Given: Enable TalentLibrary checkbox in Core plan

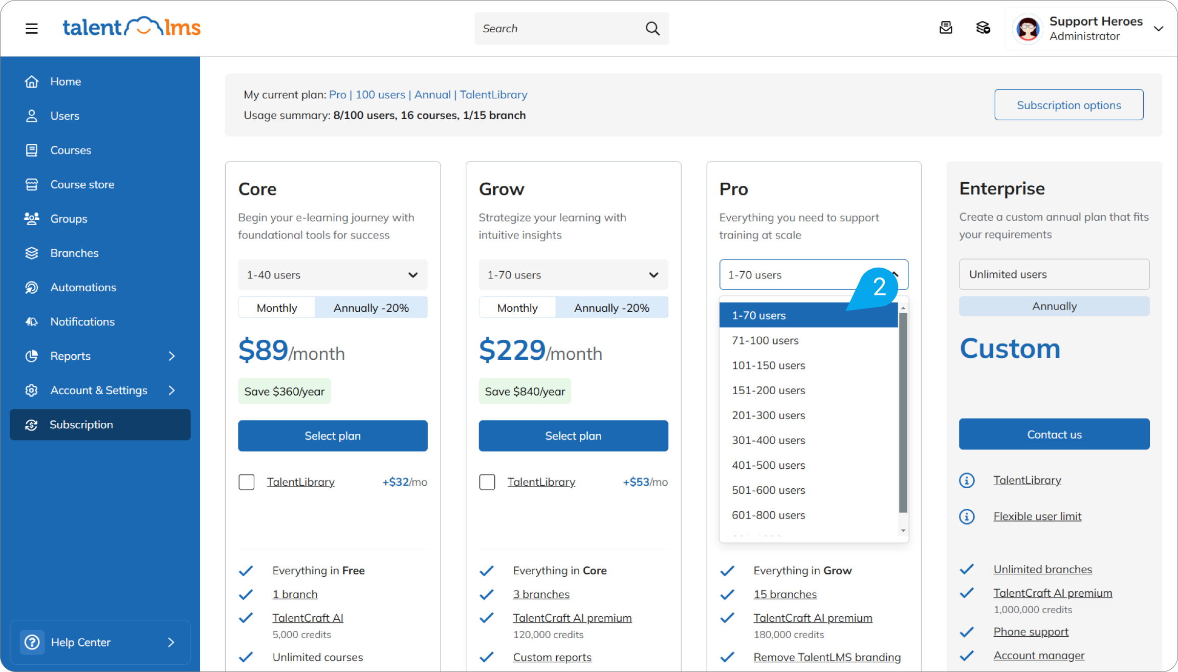Looking at the screenshot, I should coord(247,482).
